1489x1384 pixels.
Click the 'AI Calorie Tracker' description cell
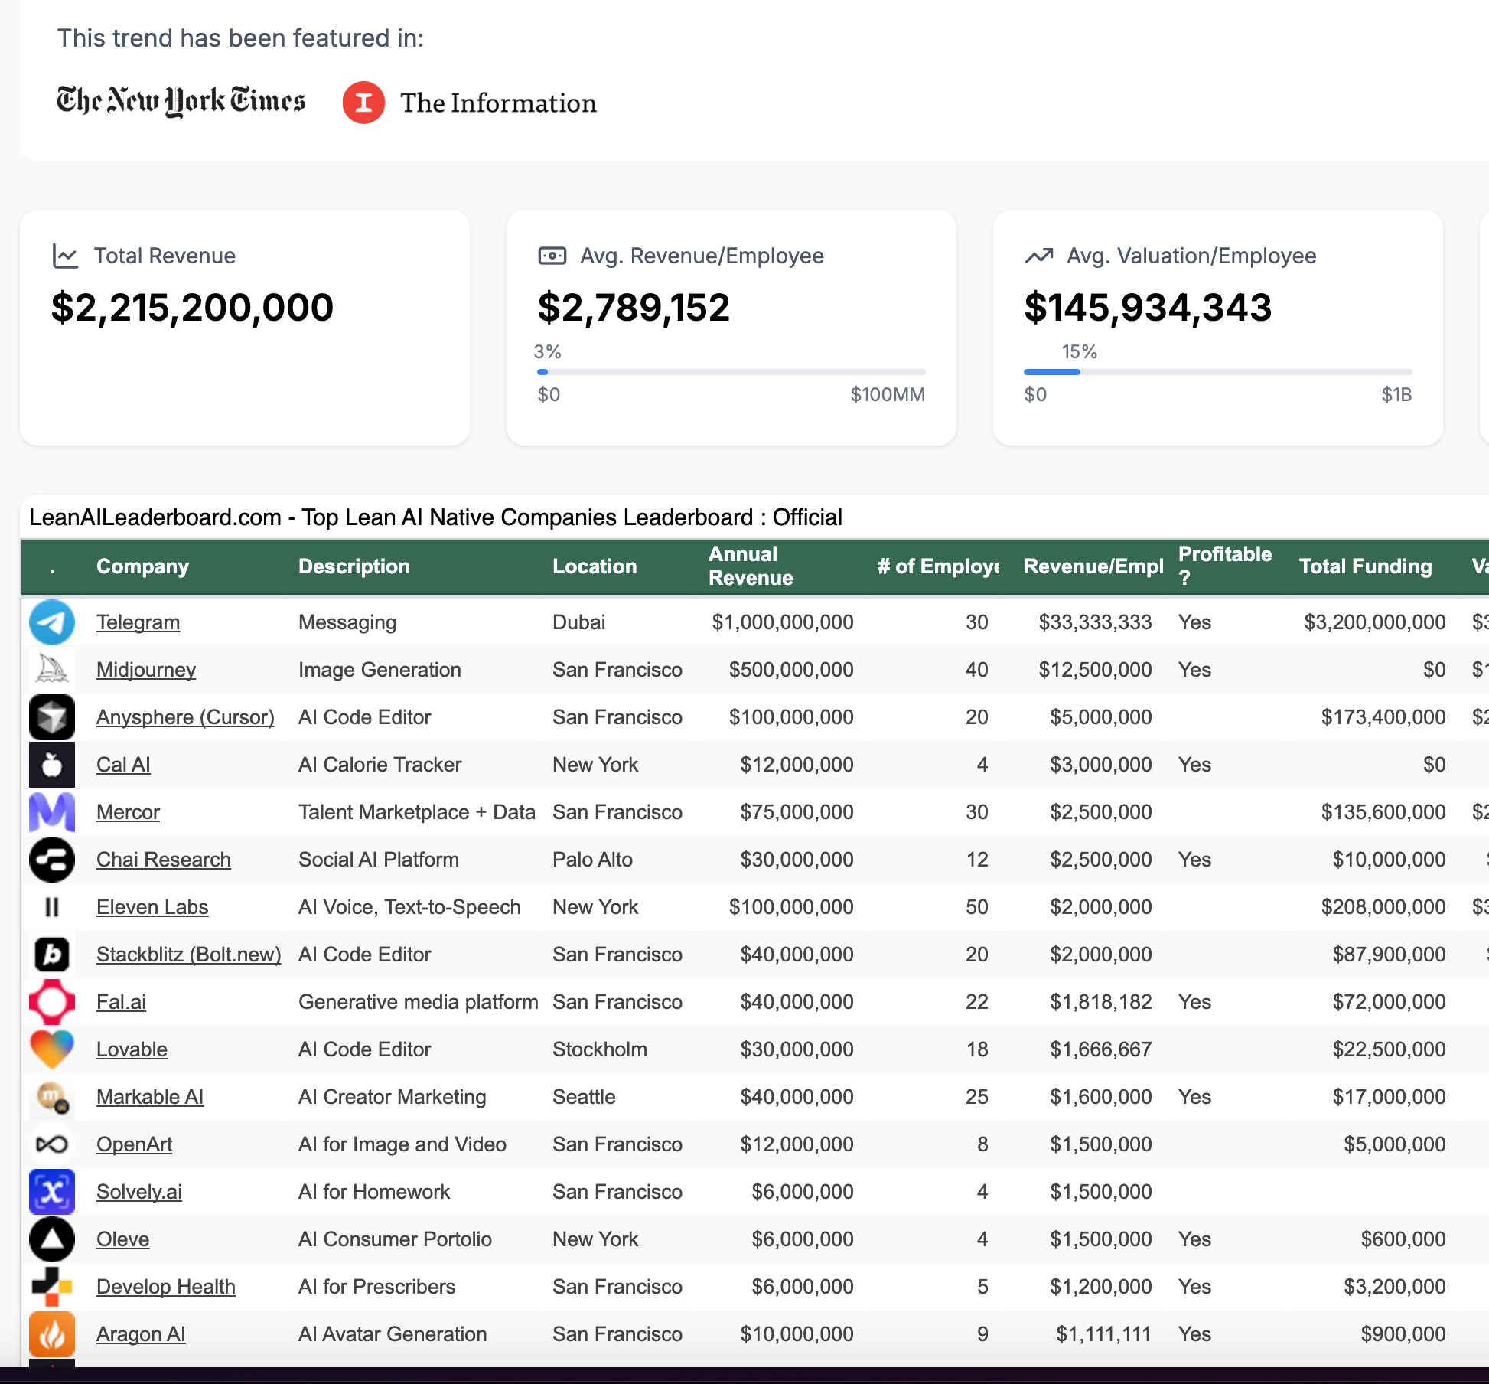click(380, 765)
